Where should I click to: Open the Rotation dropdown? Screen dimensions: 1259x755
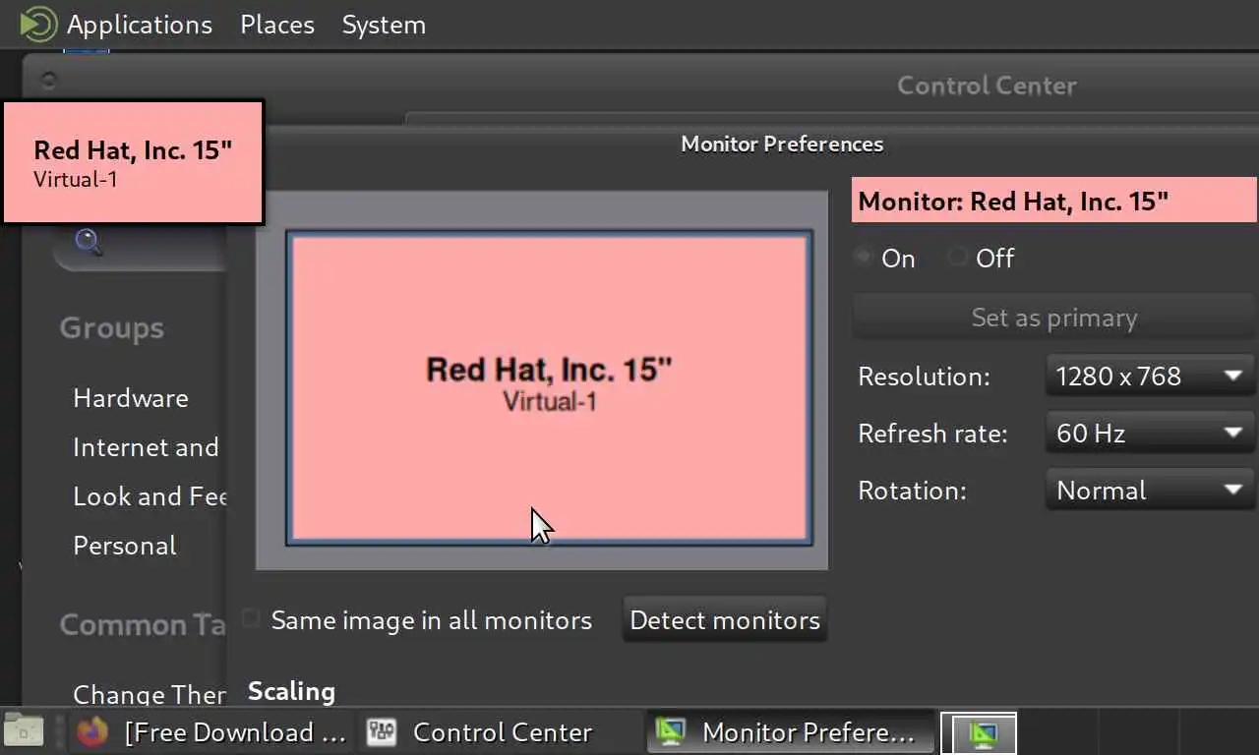pyautogui.click(x=1150, y=491)
